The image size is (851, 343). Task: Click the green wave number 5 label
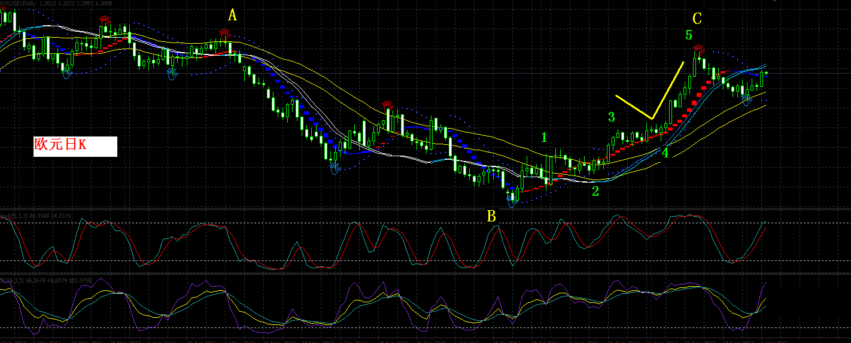coord(689,35)
